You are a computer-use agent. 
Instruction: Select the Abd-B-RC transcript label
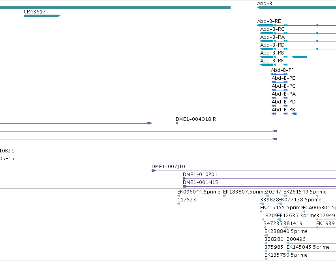click(272, 29)
